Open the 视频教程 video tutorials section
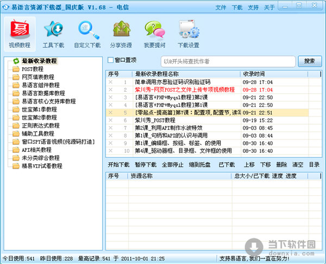Viewport: 326px width, 264px height. click(20, 34)
